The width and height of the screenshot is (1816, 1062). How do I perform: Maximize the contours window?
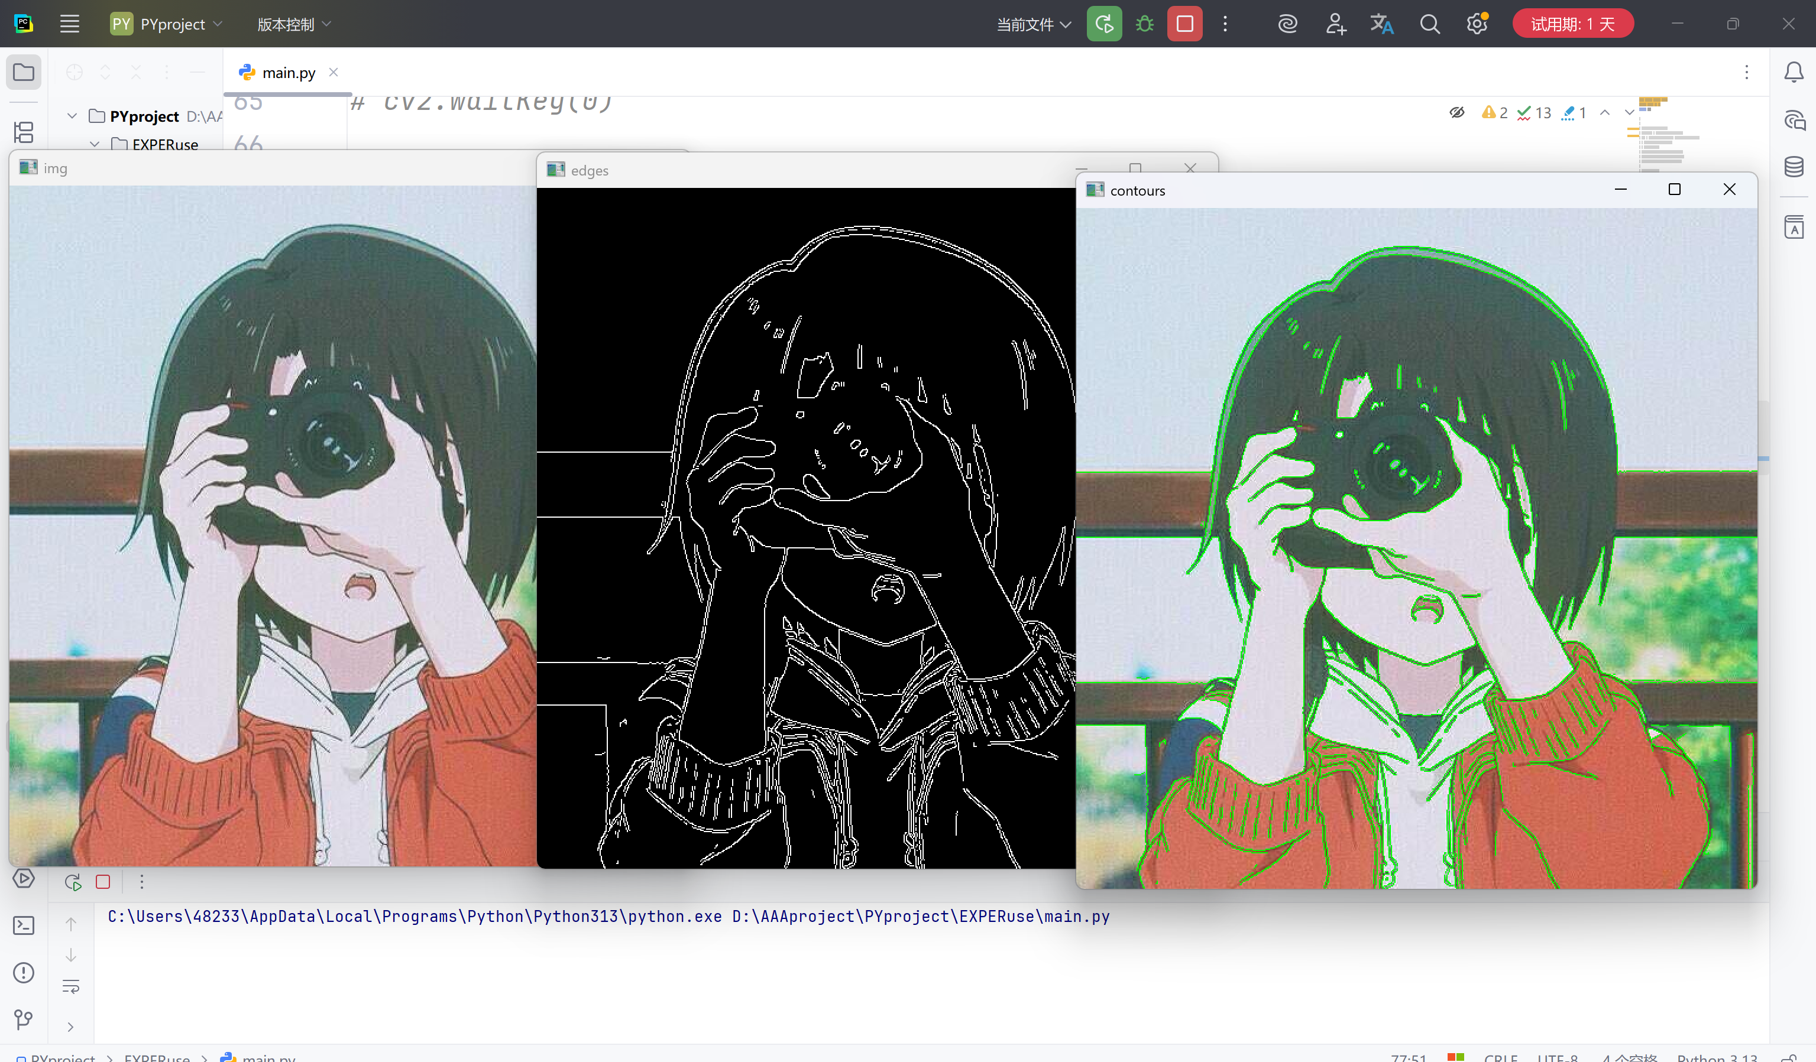[1675, 189]
